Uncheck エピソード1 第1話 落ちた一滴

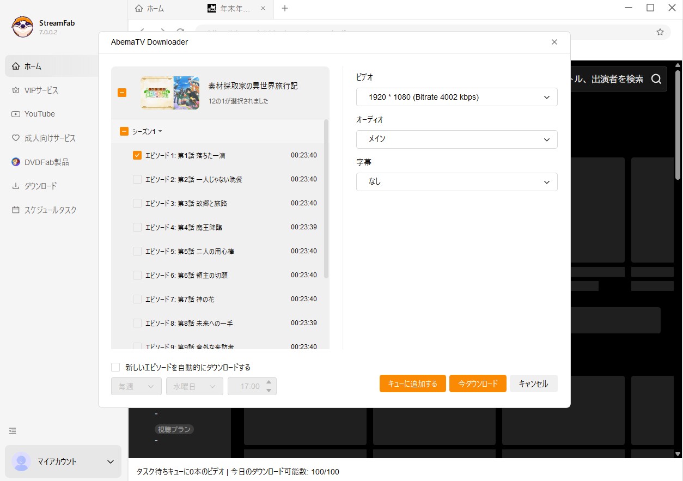point(137,155)
